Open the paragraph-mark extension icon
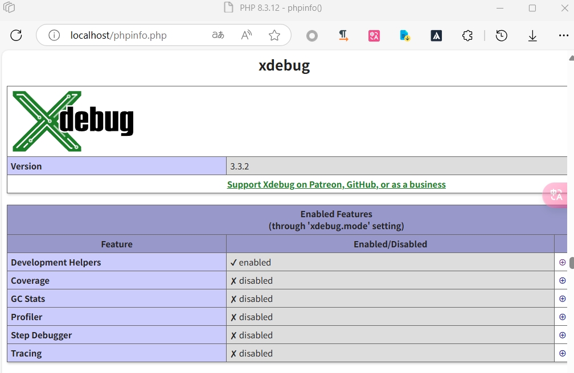 [343, 35]
